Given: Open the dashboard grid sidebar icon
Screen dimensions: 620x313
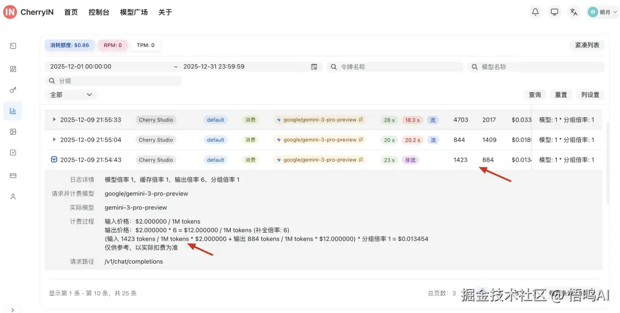Looking at the screenshot, I should click(13, 69).
